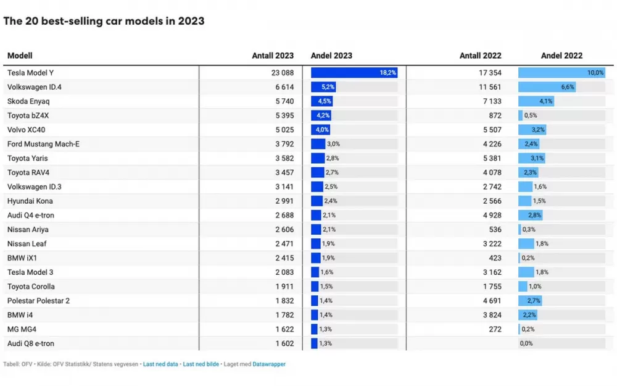The width and height of the screenshot is (617, 386).
Task: Click the 'Nissan Ariya' model name
Action: pos(28,229)
